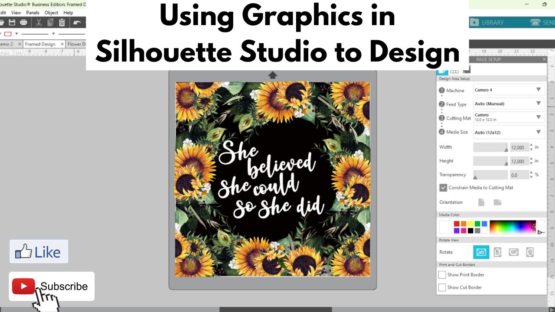555x312 pixels.
Task: Click the Height value field 12.000
Action: tap(519, 161)
